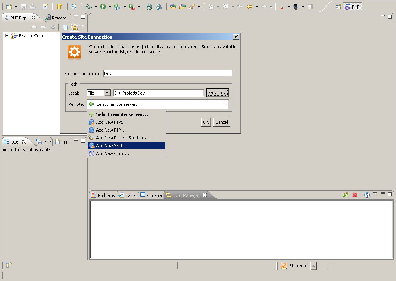Open the Select remote server dropdown arrow

coord(225,103)
